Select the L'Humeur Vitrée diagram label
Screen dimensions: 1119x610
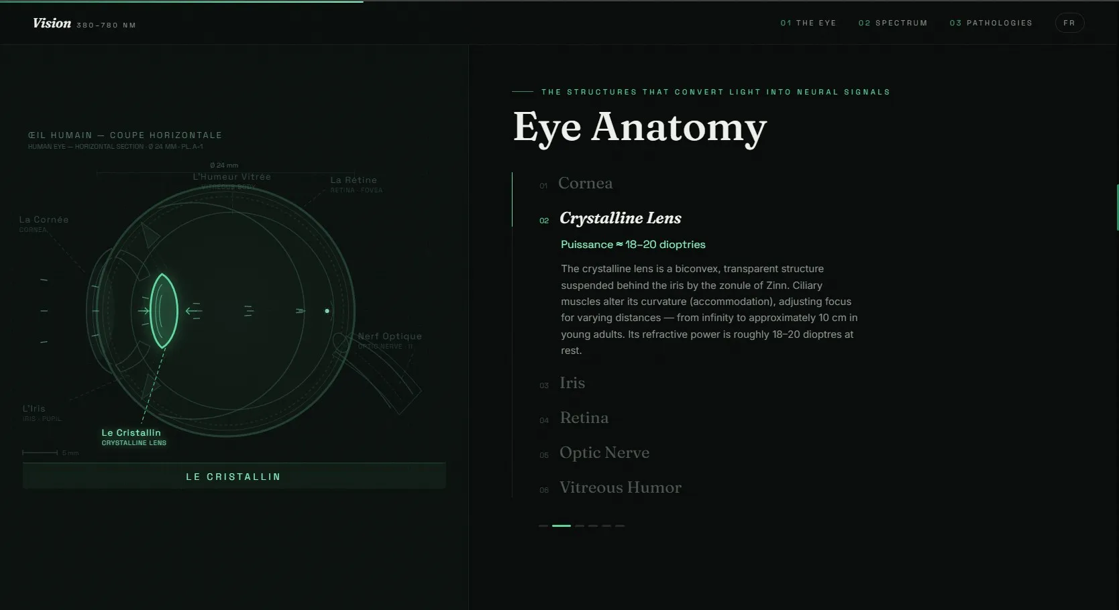231,177
